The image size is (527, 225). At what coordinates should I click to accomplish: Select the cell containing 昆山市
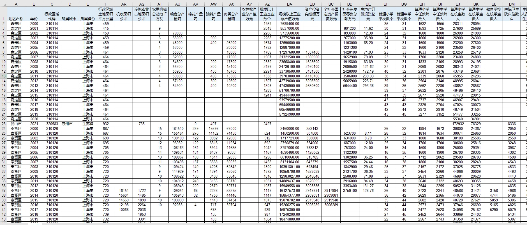pos(16,124)
